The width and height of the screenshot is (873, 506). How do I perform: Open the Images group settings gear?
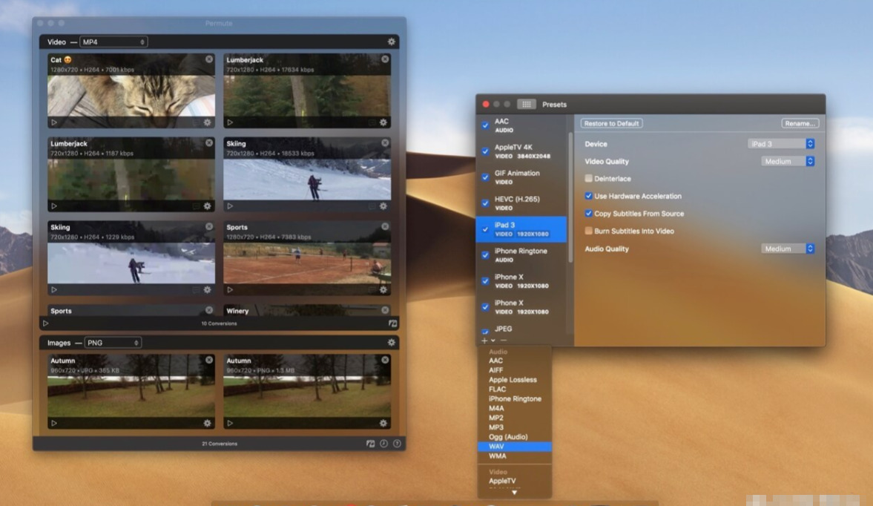tap(392, 343)
